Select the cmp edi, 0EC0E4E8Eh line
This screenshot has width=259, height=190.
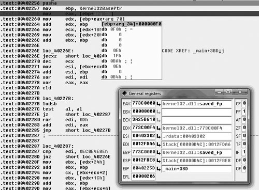75,151
